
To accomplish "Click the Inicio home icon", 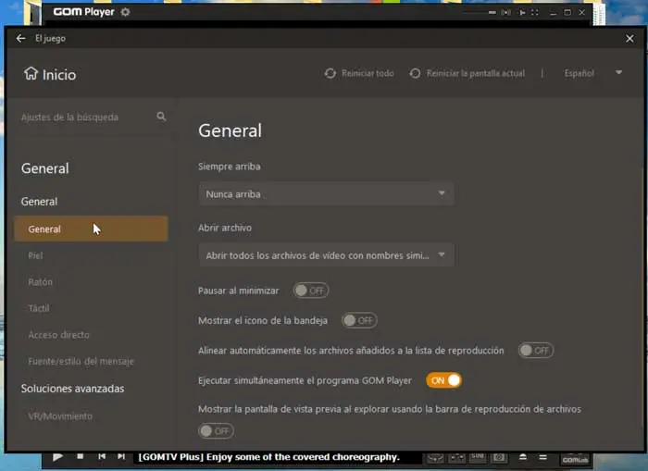I will (x=31, y=73).
